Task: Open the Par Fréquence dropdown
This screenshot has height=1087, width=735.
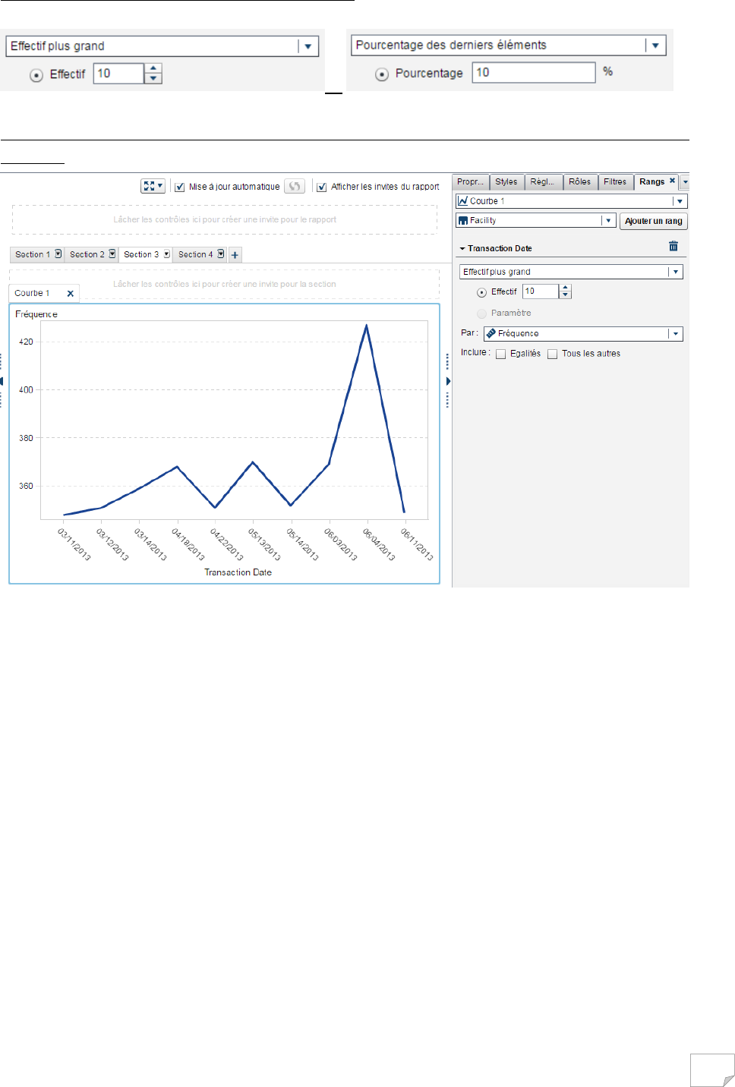Action: point(583,334)
